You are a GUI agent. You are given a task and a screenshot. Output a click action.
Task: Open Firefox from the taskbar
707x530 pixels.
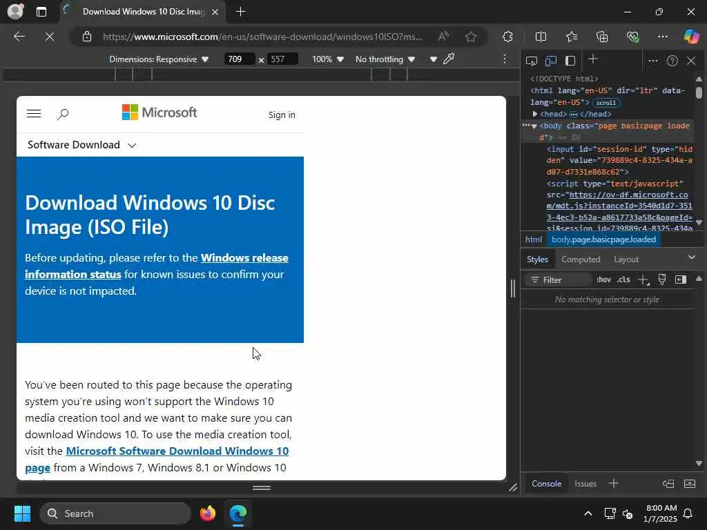(x=207, y=513)
